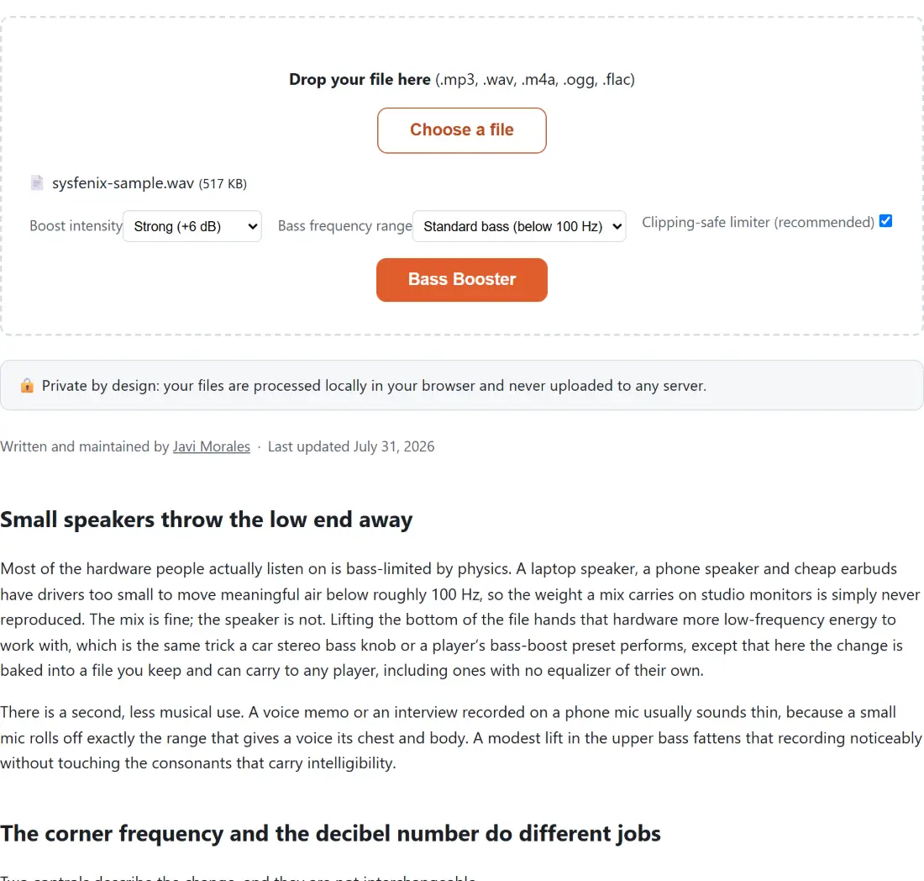Click the padlock icon in privacy notice
Image resolution: width=924 pixels, height=881 pixels.
pos(27,386)
